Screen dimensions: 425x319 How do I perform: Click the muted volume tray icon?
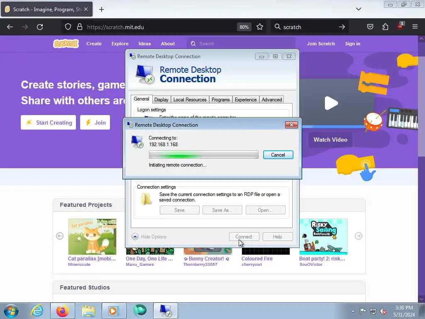point(383,312)
